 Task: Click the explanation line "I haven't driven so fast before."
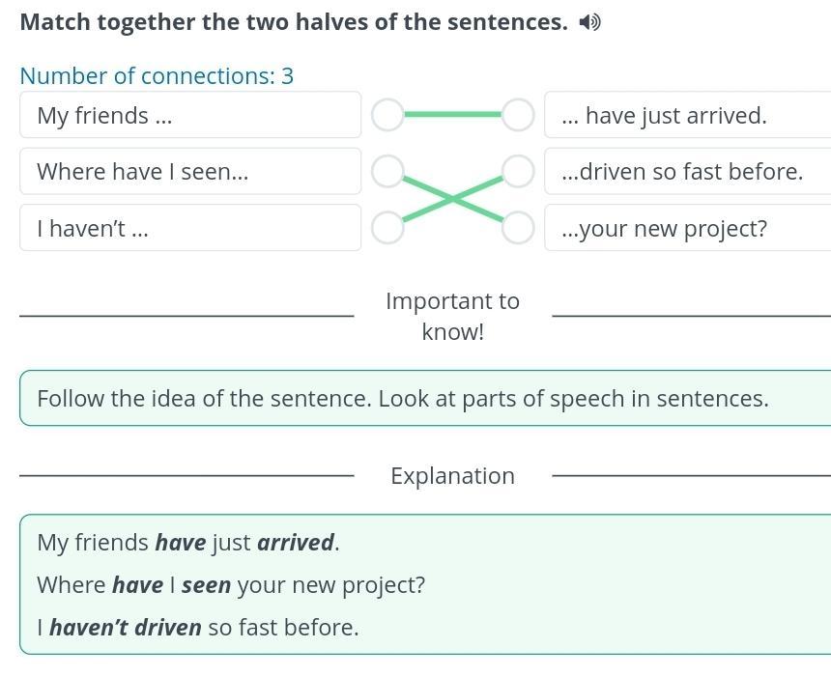coord(198,627)
